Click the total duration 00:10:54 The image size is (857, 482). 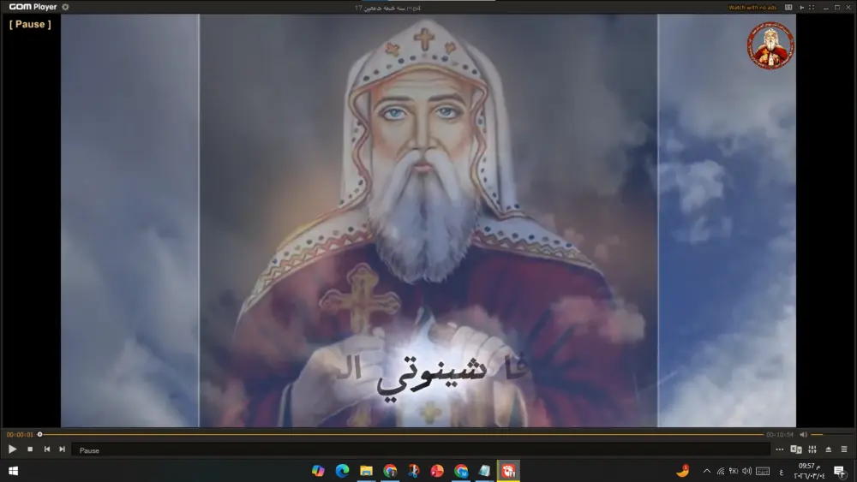point(780,435)
